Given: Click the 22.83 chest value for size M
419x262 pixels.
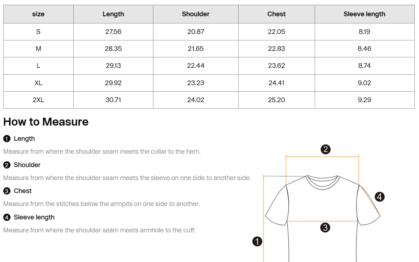Looking at the screenshot, I should coord(276,49).
